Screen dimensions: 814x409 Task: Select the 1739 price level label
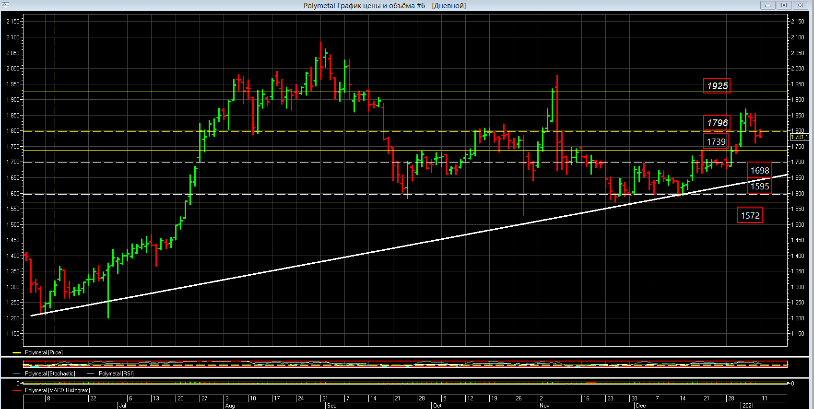716,141
